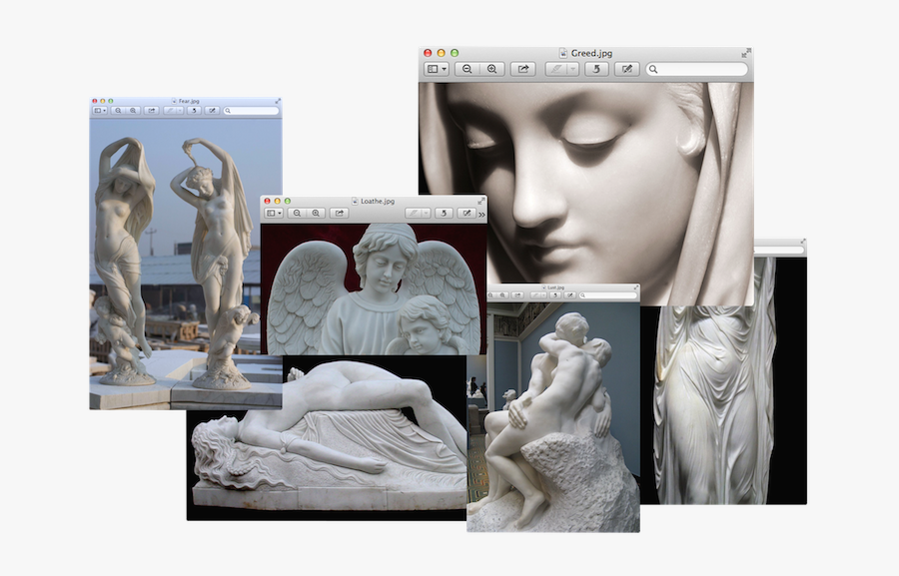
Task: Open the sidebar view menu in Greed.jpg window
Action: pyautogui.click(x=437, y=69)
